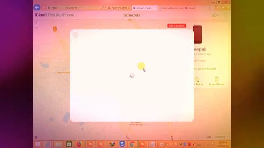Image resolution: width=264 pixels, height=148 pixels.
Task: Close the loading dialog with the X
Action: (x=75, y=35)
